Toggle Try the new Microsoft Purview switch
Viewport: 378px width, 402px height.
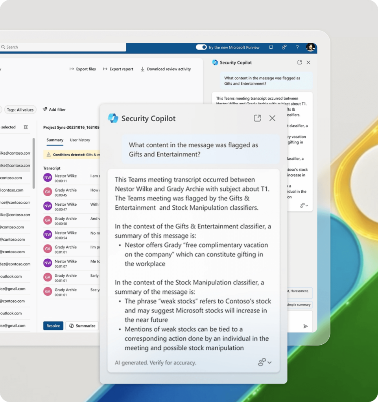tap(200, 47)
